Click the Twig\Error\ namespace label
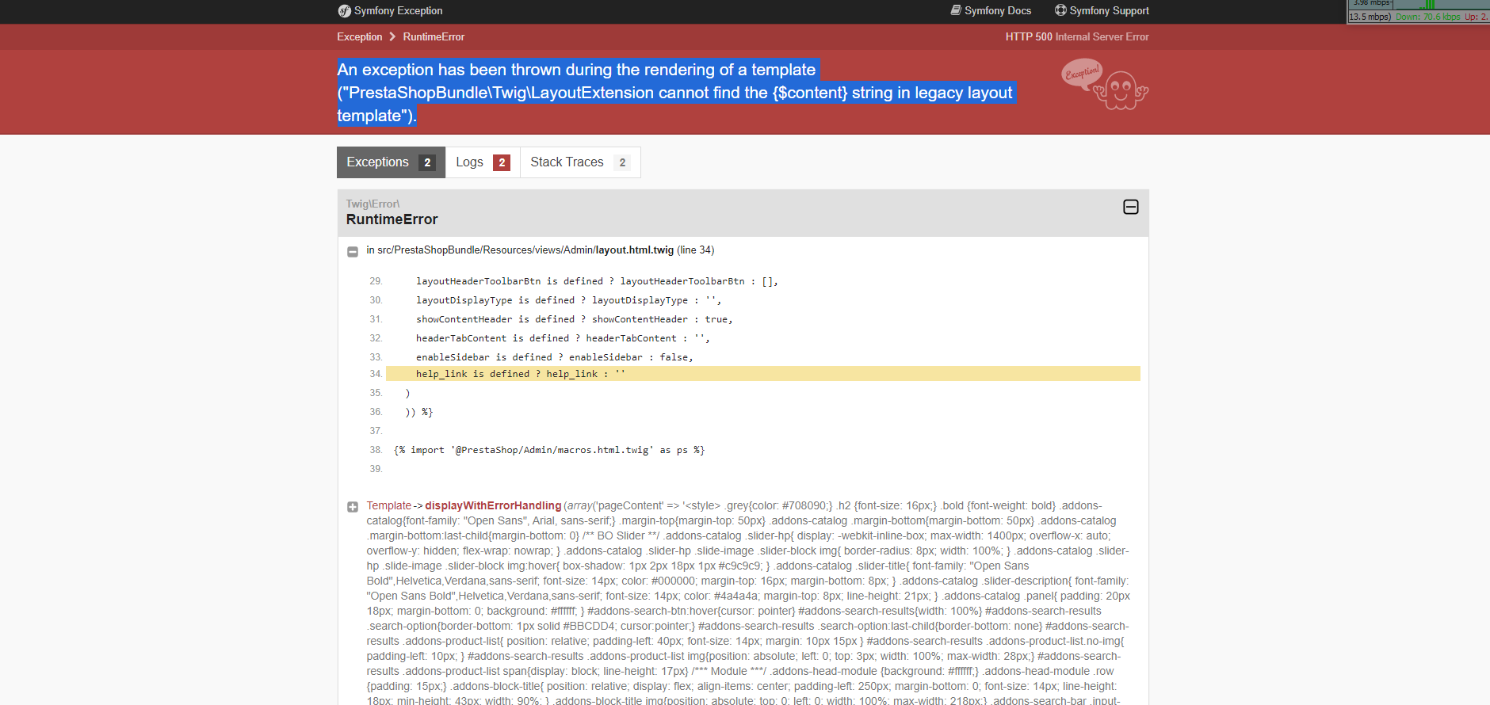The width and height of the screenshot is (1490, 705). click(x=372, y=204)
